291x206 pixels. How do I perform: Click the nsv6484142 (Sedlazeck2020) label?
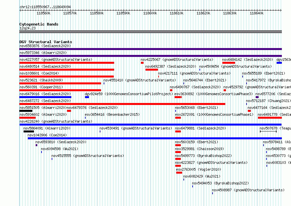(x=248, y=60)
